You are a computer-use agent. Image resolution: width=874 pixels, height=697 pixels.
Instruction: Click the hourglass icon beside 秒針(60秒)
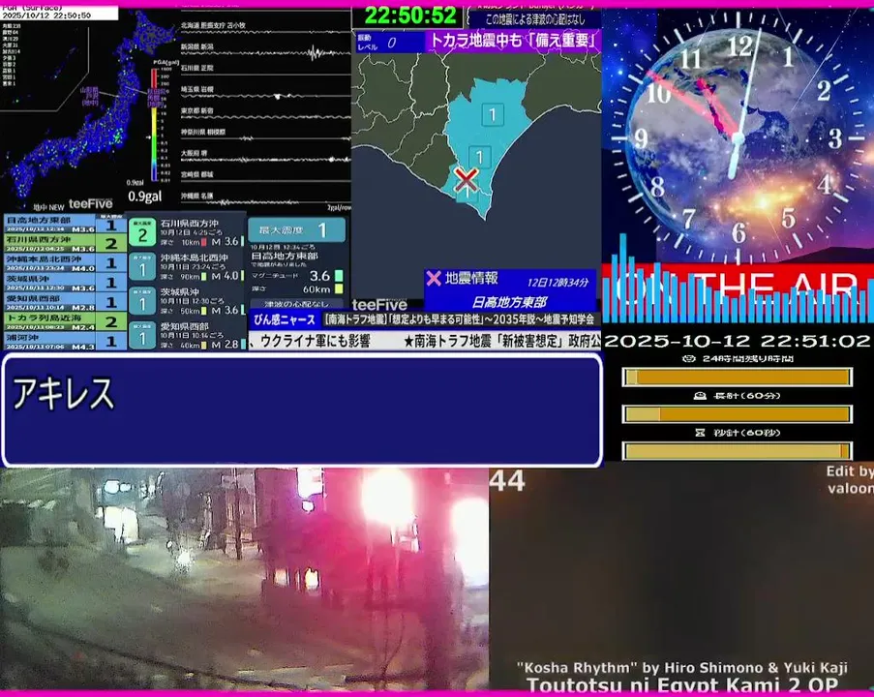point(700,432)
